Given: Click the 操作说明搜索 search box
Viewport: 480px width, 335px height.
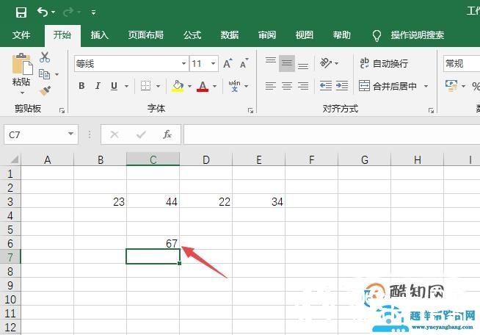Looking at the screenshot, I should (x=417, y=35).
